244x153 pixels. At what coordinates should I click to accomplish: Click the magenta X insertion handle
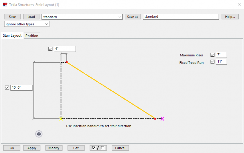tap(162, 119)
